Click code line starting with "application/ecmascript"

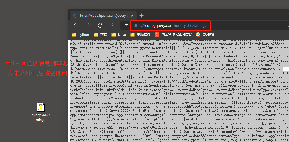pos(180,115)
